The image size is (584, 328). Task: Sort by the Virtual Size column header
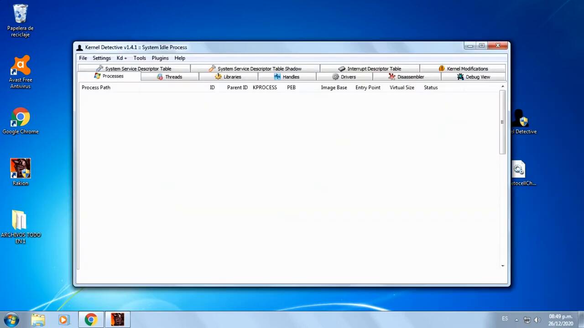pyautogui.click(x=401, y=87)
